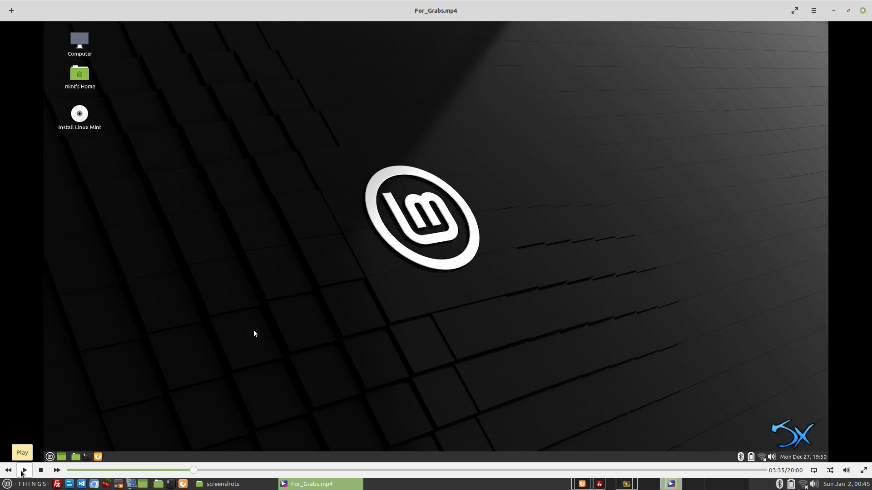Toggle shuffle mode

(x=830, y=470)
